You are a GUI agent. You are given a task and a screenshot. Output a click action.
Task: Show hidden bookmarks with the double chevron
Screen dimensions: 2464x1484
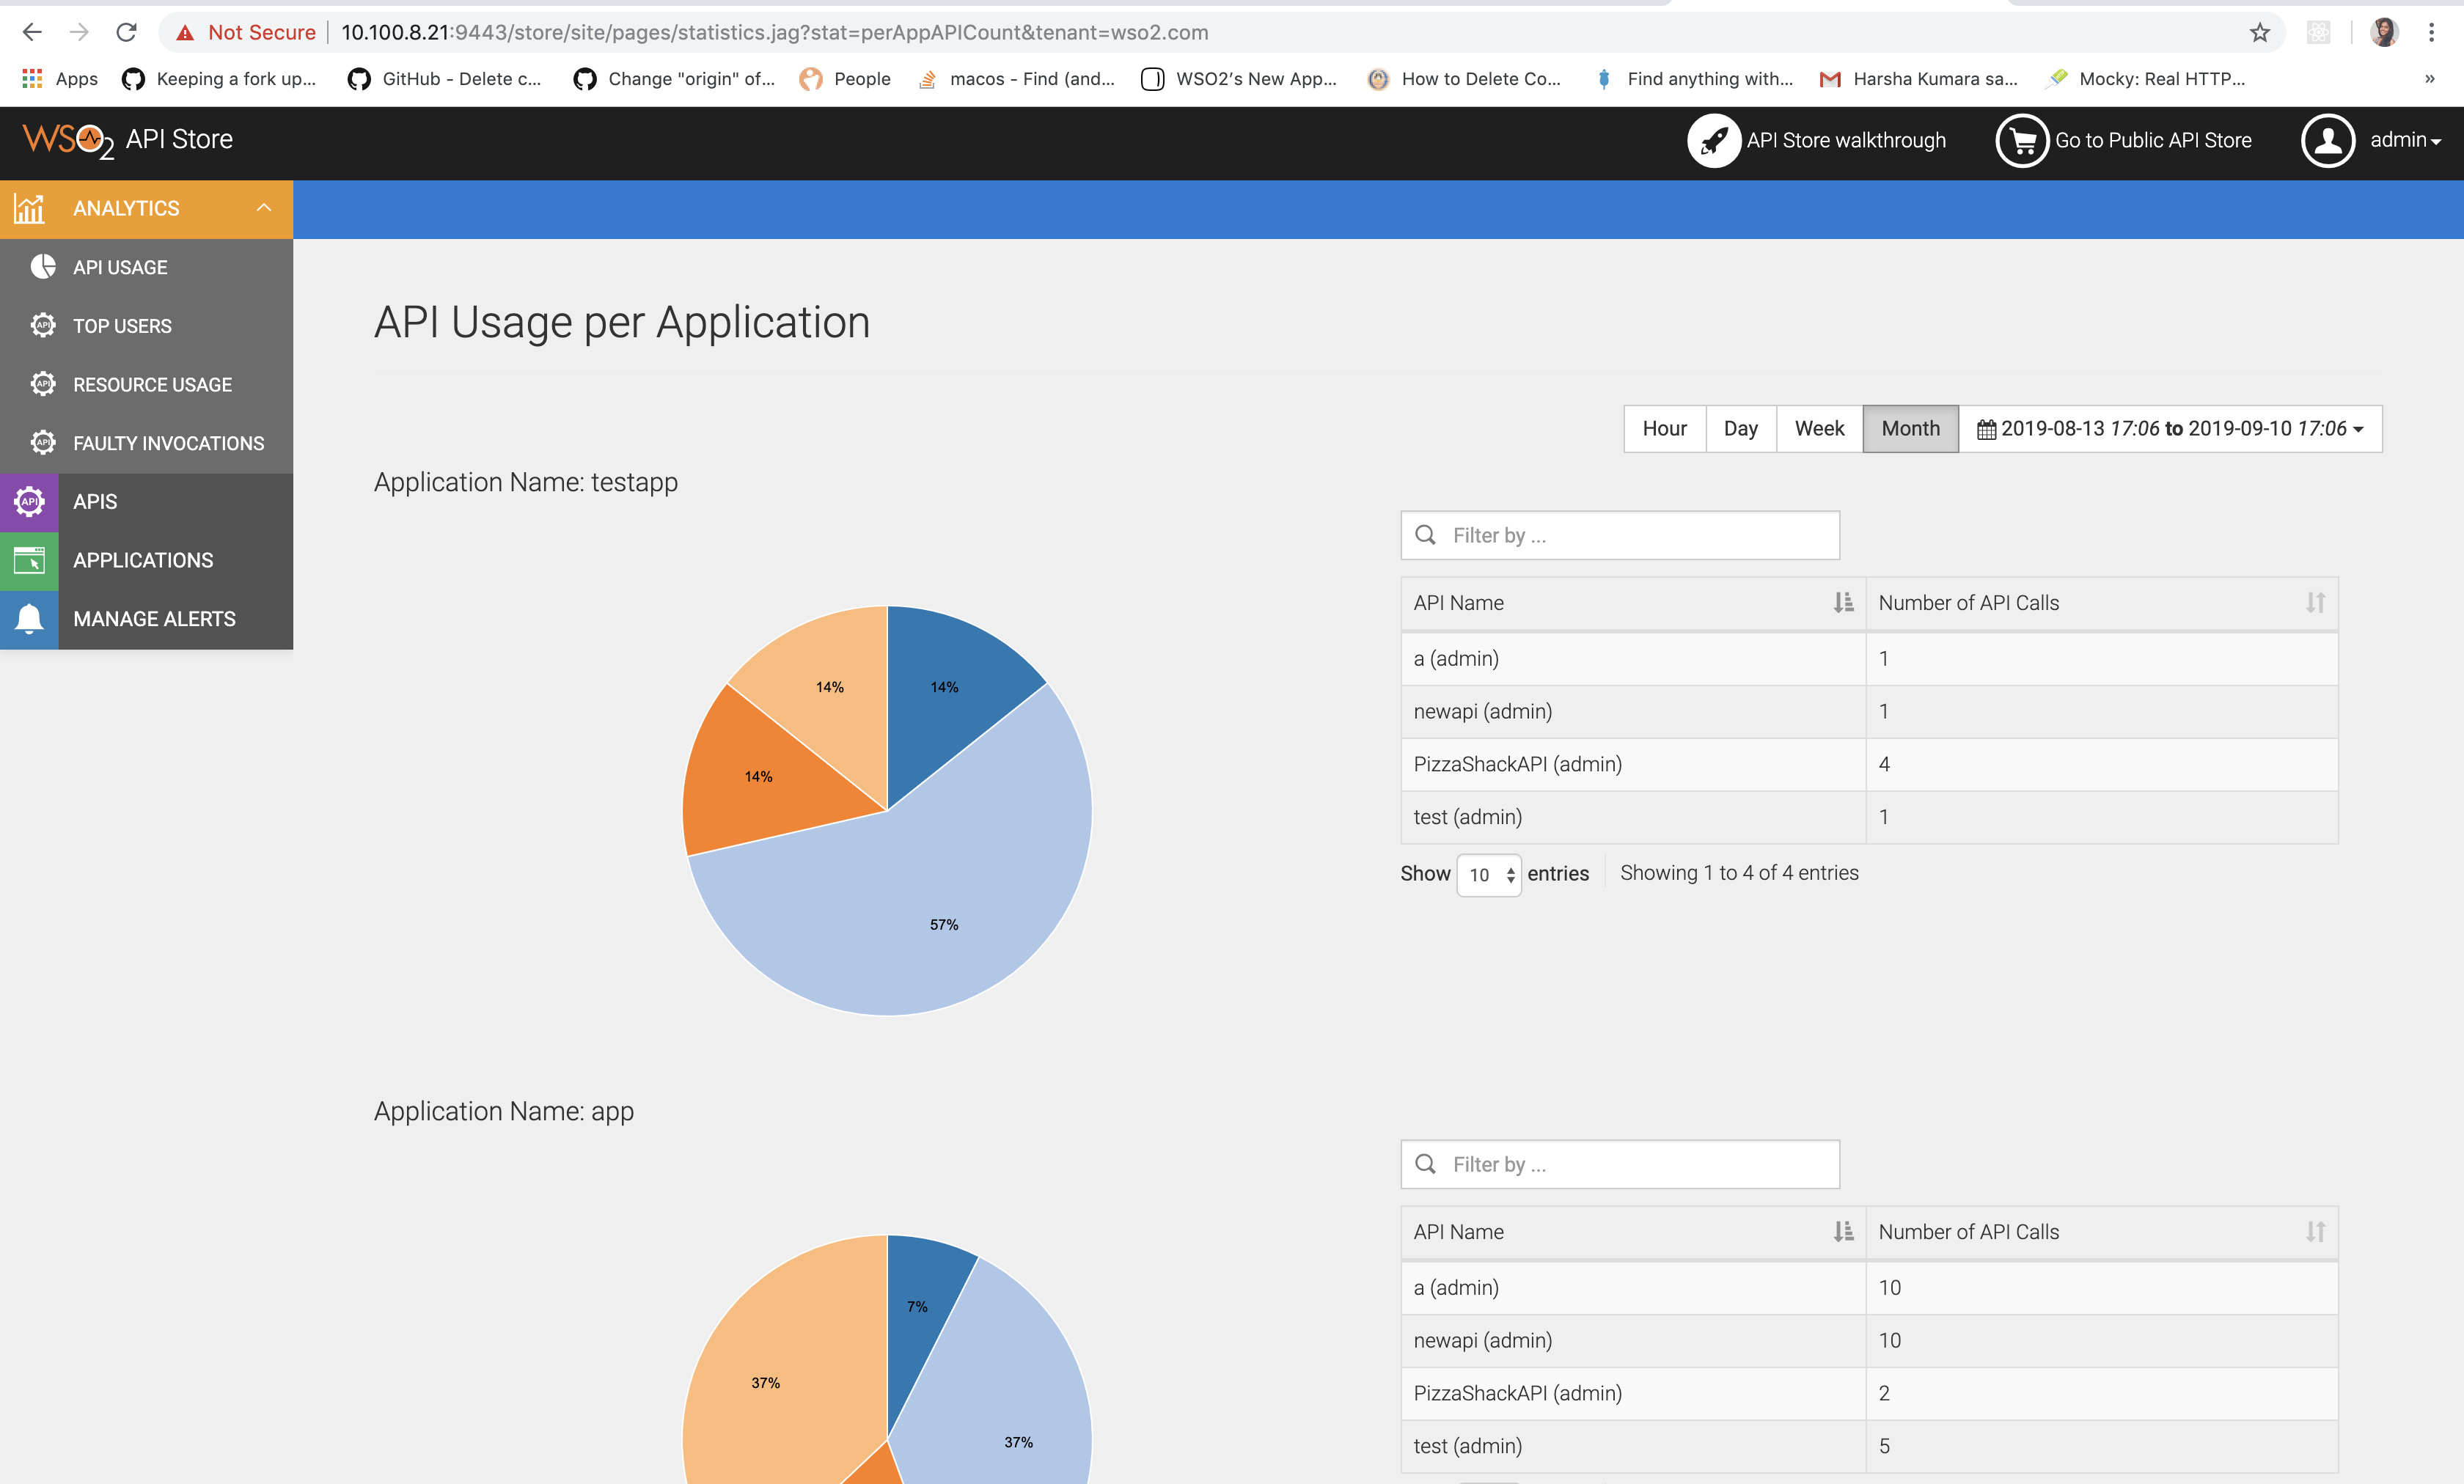(2429, 79)
